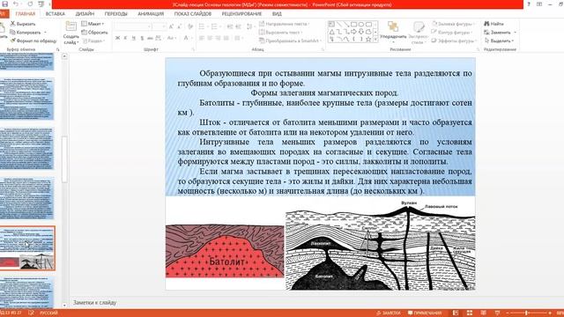Open the font size combo box
564x317 pixels.
[x=159, y=26]
